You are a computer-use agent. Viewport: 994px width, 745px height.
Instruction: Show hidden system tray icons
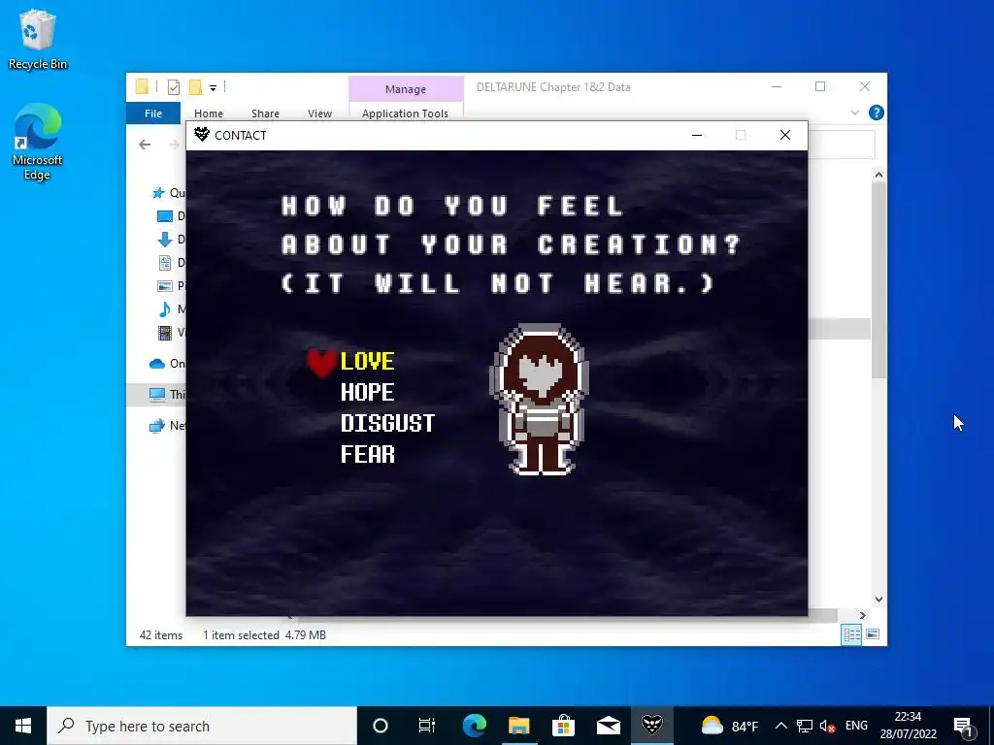coord(781,726)
